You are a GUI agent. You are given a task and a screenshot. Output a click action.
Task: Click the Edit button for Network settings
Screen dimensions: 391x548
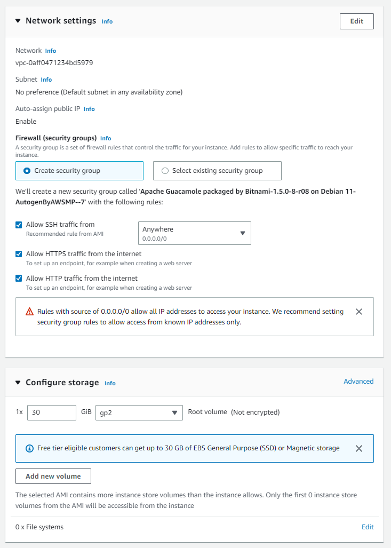(x=356, y=21)
